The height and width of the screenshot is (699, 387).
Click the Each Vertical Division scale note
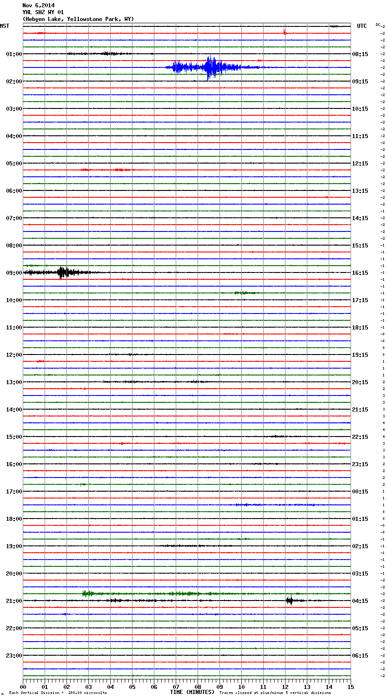click(x=58, y=693)
